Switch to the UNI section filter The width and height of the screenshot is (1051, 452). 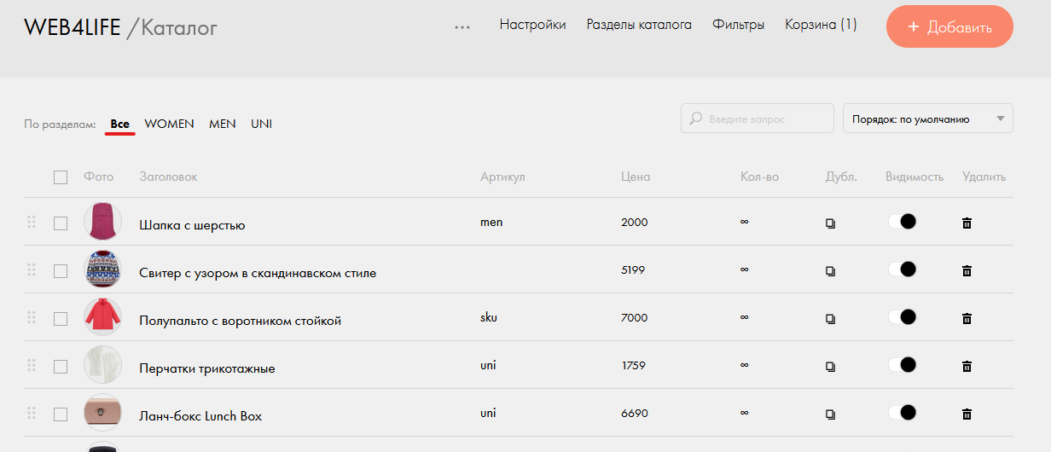[x=261, y=125]
